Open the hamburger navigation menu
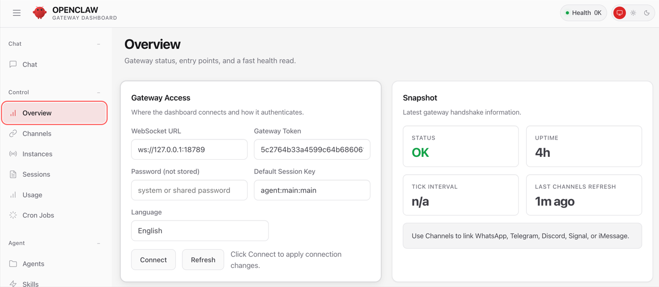 coord(17,13)
